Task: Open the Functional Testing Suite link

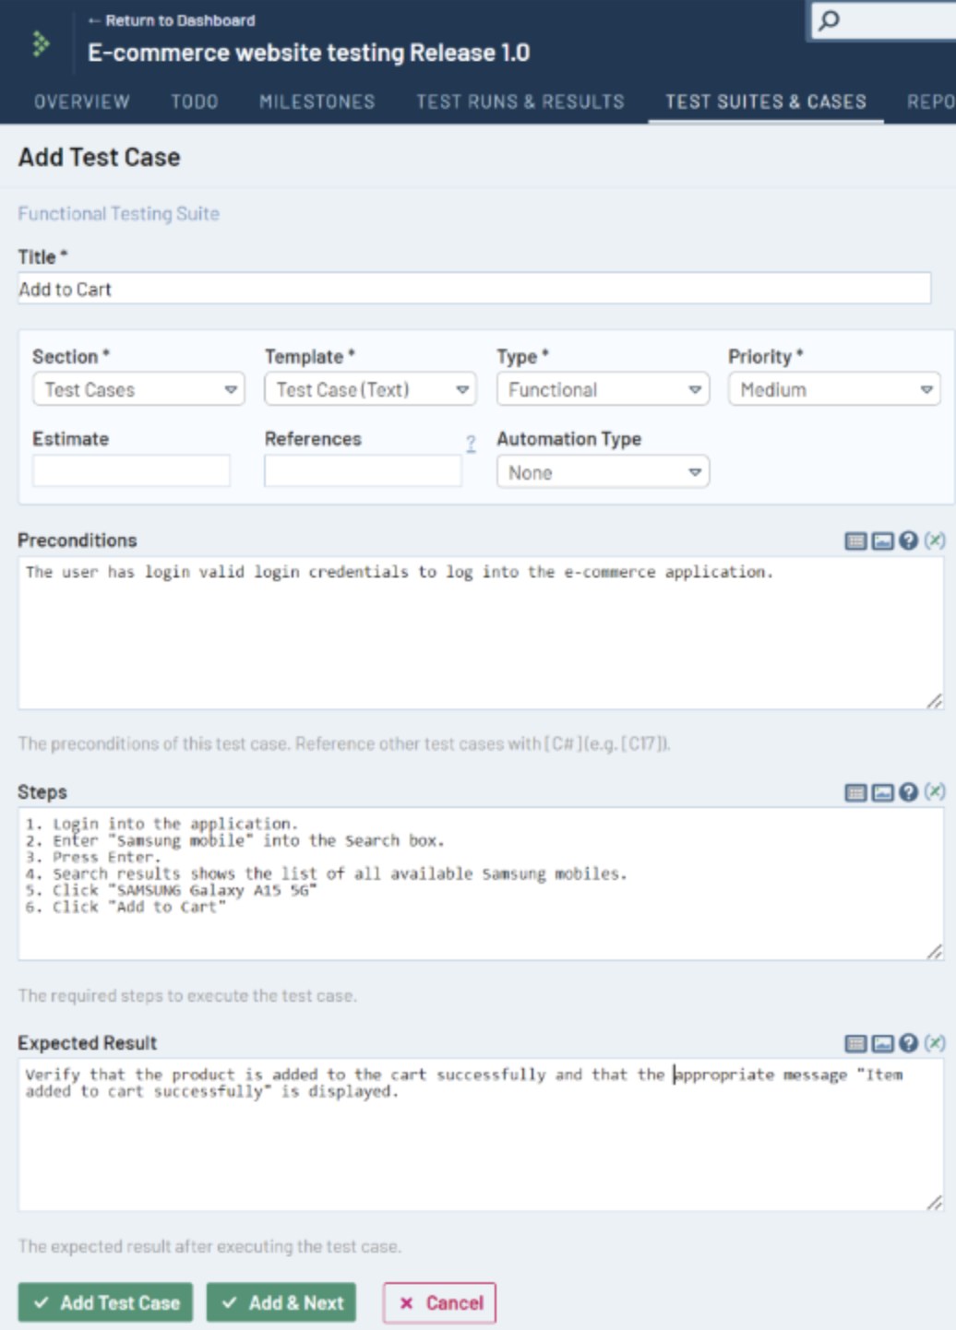Action: pos(119,214)
